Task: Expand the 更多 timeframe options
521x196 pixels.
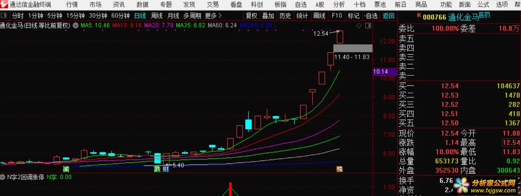Action: coord(213,16)
